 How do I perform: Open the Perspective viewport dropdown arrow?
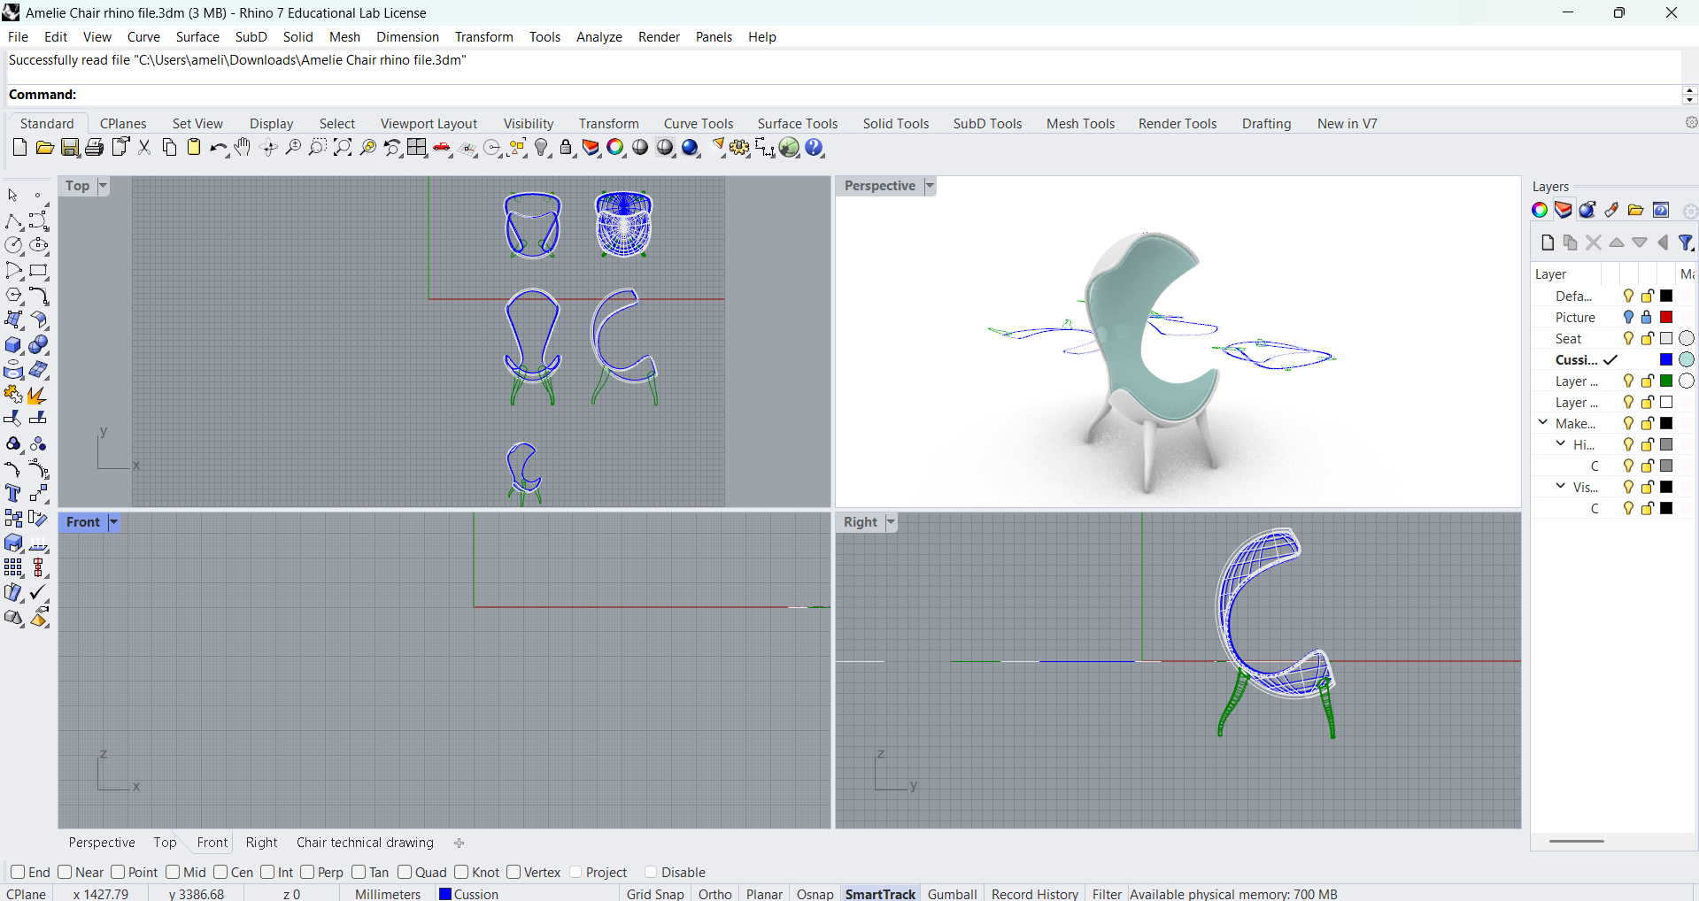930,186
